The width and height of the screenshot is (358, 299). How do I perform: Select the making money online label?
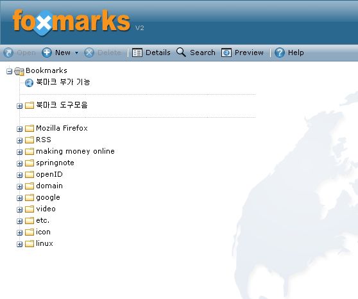click(x=75, y=152)
